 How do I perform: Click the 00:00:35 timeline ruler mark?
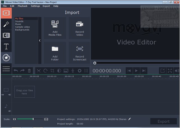(139, 76)
